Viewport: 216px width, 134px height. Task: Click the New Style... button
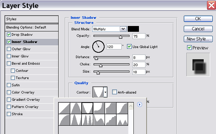tap(198, 39)
